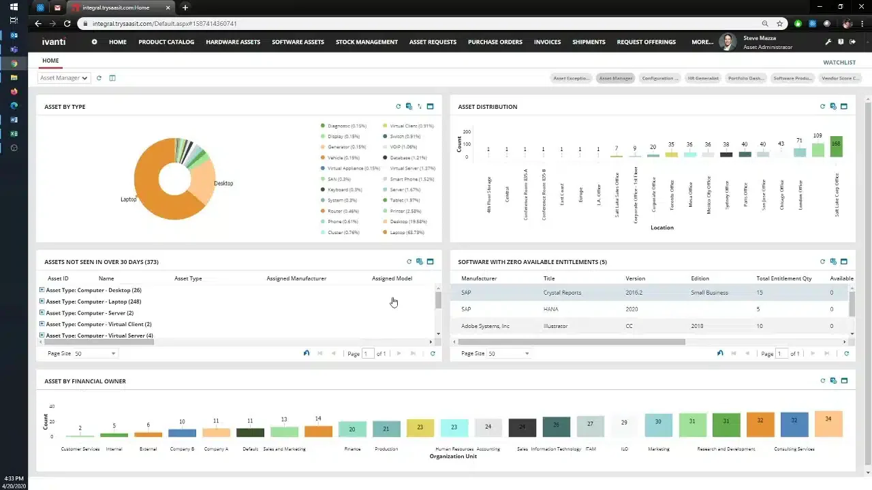The height and width of the screenshot is (490, 872).
Task: Refresh Software Entitlements grid via pager icon
Action: coord(847,353)
